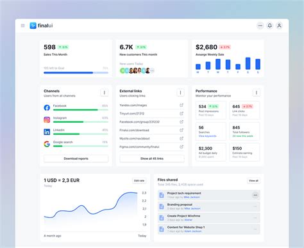The height and width of the screenshot is (248, 304).
Task: Open the three-dot more options header button
Action: click(x=260, y=26)
